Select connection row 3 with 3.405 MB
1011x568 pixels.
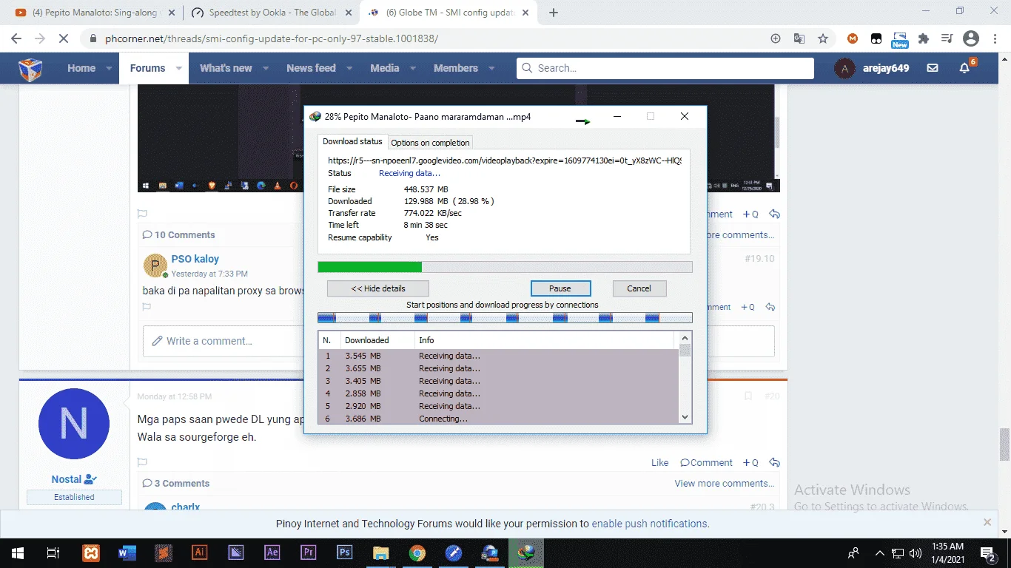pyautogui.click(x=498, y=381)
